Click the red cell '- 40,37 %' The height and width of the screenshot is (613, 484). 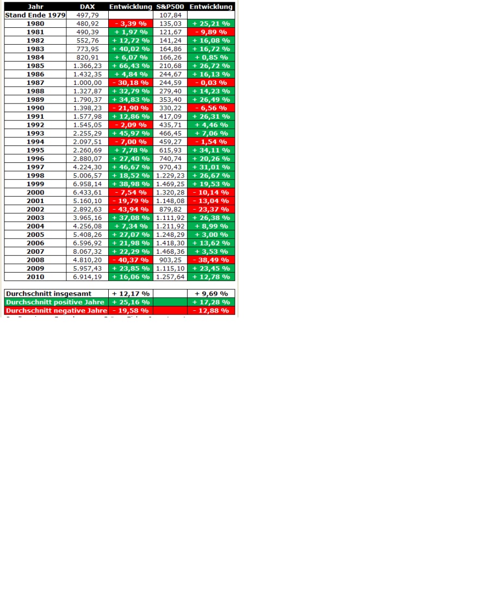coord(131,260)
